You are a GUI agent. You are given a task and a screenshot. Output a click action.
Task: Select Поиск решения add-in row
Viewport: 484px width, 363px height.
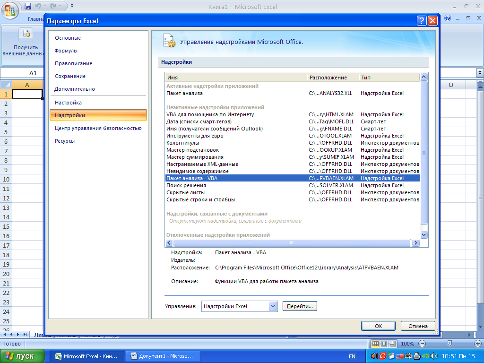pyautogui.click(x=292, y=185)
